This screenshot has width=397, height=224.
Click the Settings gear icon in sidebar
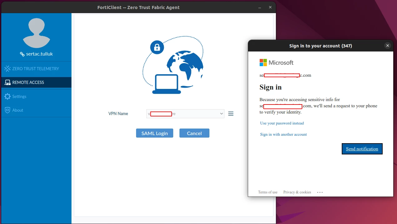7,96
